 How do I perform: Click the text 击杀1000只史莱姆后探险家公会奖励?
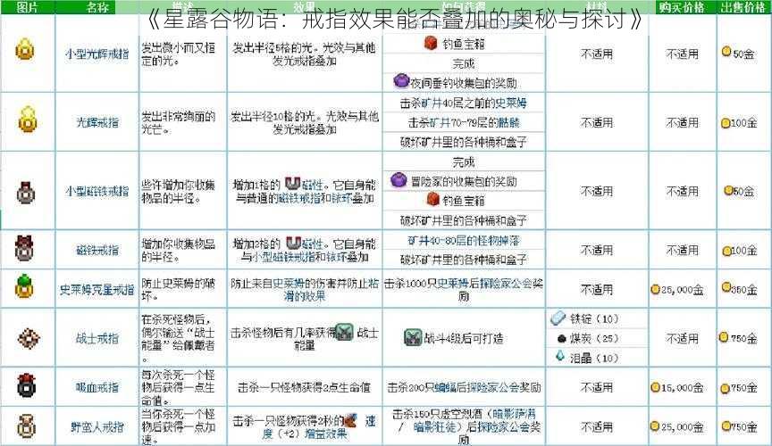point(464,290)
